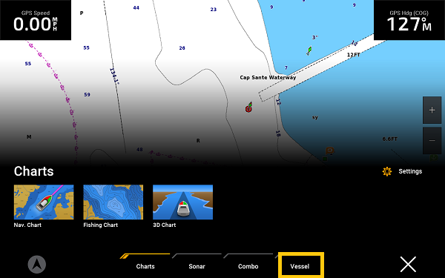Click the depth sounding 26

pyautogui.click(x=182, y=48)
